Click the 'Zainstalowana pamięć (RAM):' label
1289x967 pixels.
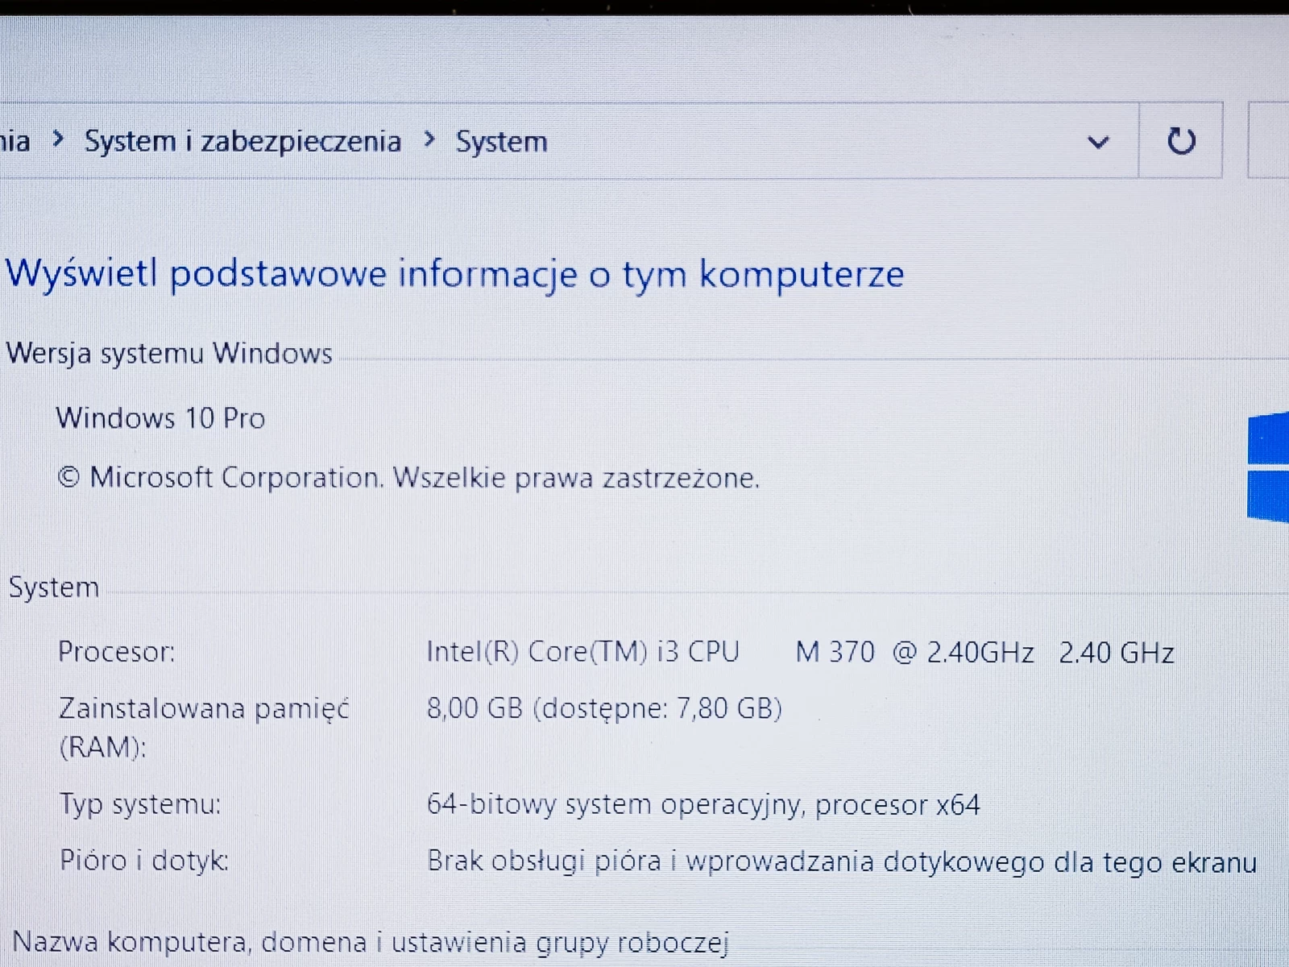point(204,728)
